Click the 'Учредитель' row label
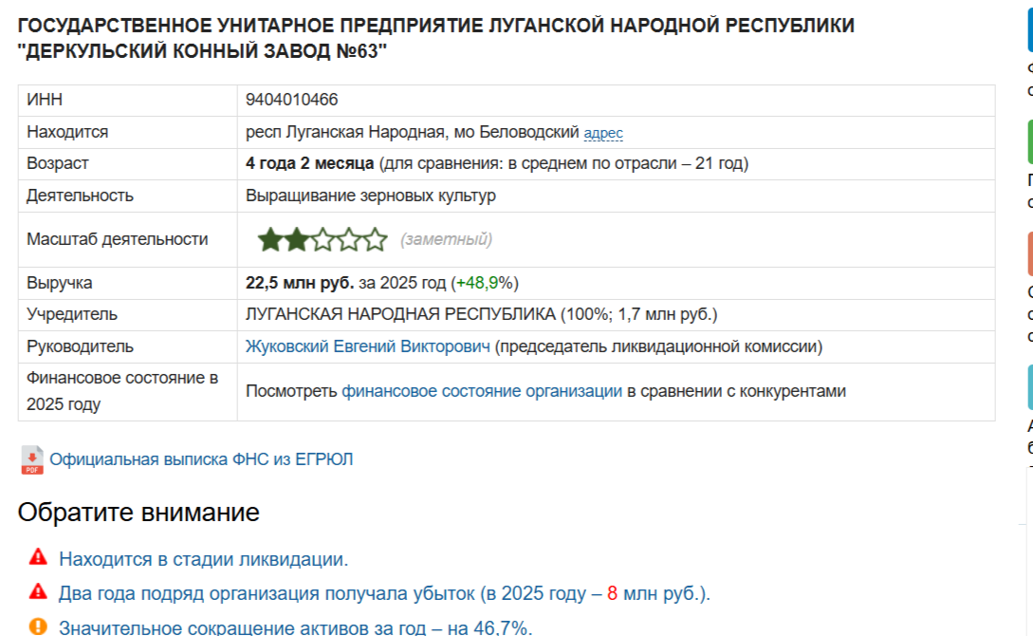Image resolution: width=1033 pixels, height=636 pixels. coord(72,314)
